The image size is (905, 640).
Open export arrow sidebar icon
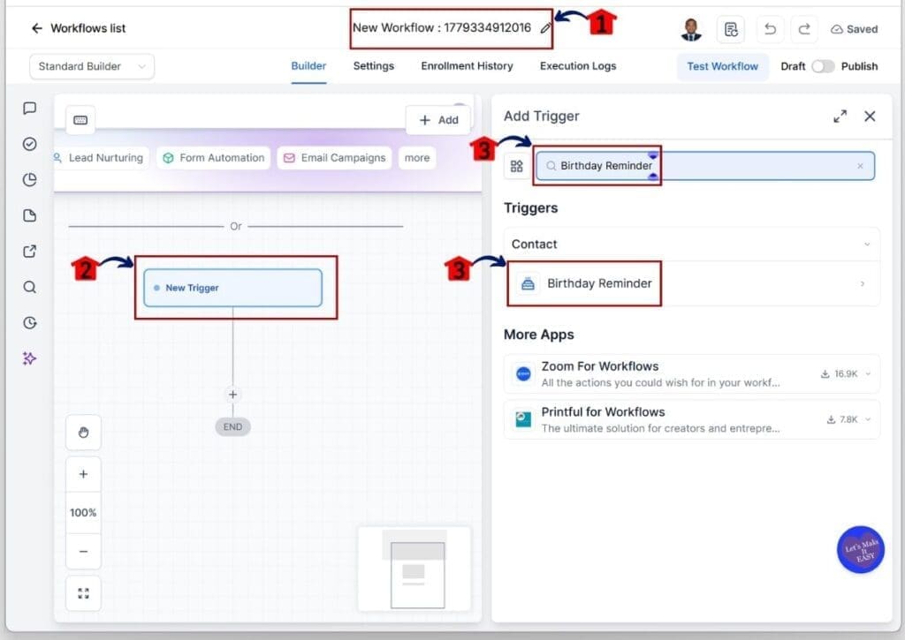pyautogui.click(x=29, y=252)
